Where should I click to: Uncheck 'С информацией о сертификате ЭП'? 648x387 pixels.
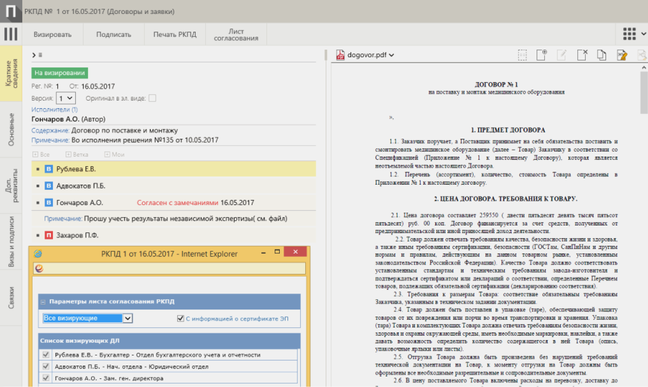181,318
